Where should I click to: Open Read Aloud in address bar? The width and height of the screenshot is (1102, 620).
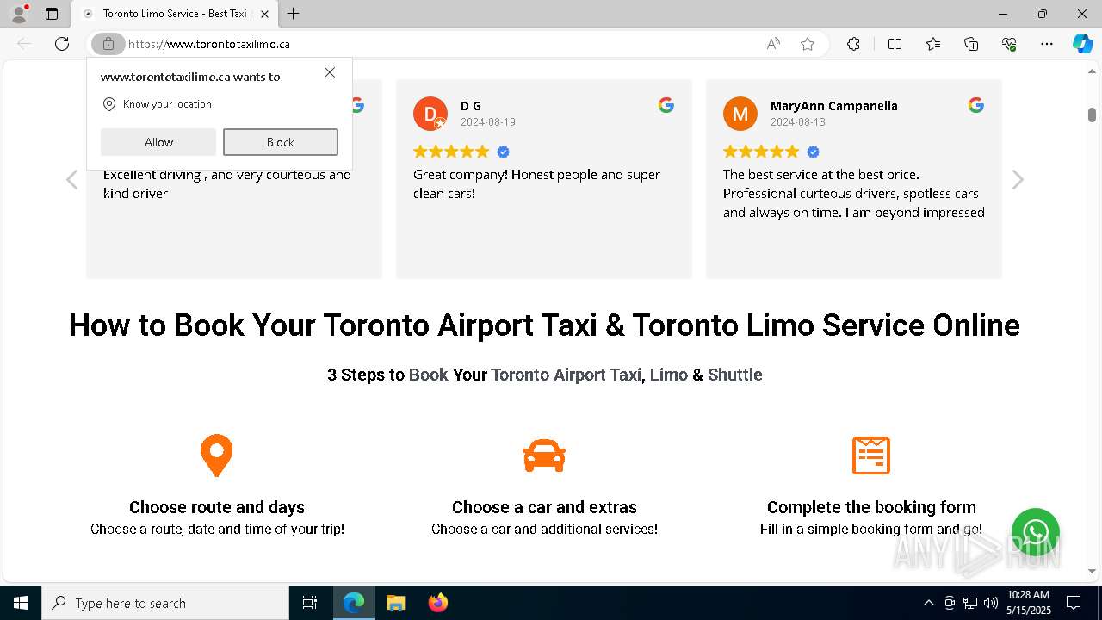coord(773,44)
